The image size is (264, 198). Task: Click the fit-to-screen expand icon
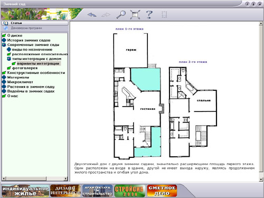tap(135, 14)
